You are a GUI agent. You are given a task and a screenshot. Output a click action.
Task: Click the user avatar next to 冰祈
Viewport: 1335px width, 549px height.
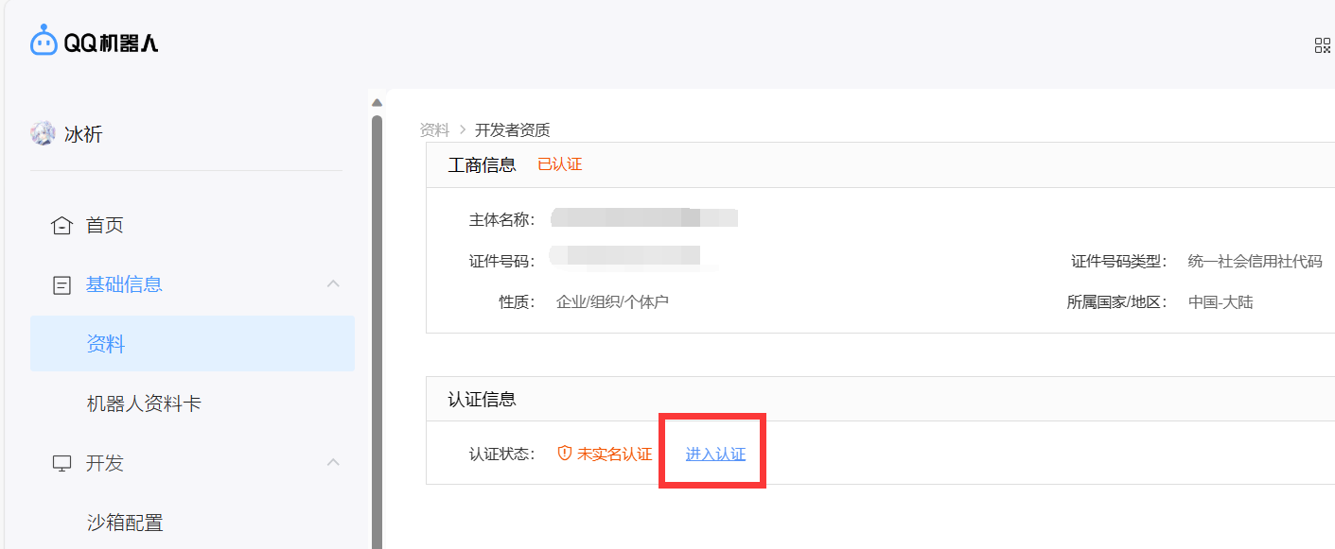pos(43,133)
